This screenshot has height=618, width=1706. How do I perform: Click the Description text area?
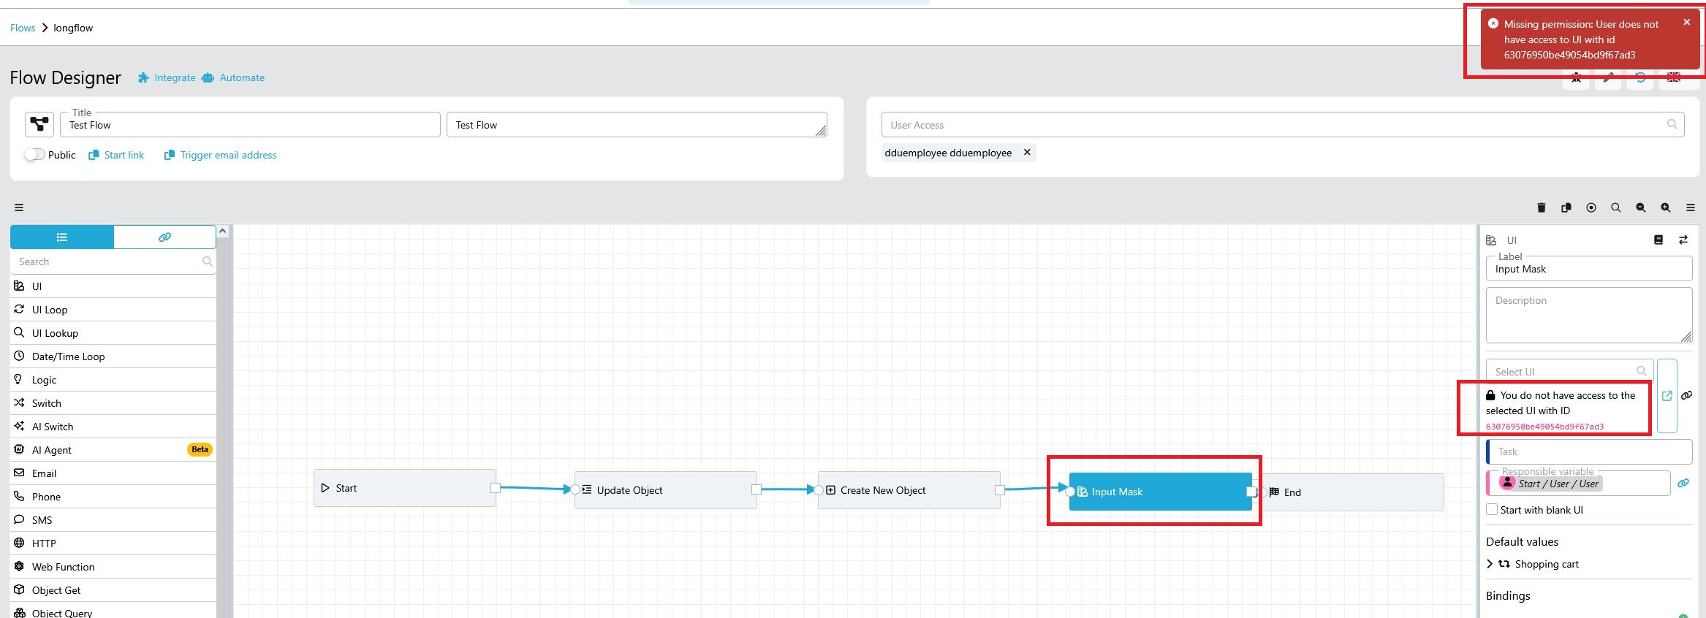1589,315
